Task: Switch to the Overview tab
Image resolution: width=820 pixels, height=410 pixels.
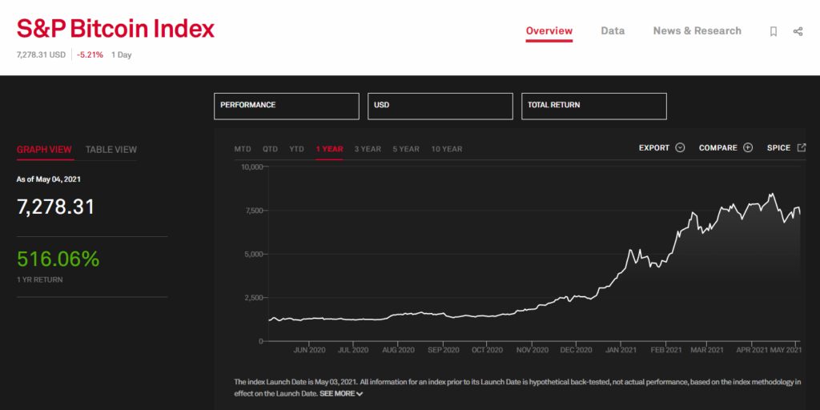Action: pyautogui.click(x=549, y=31)
